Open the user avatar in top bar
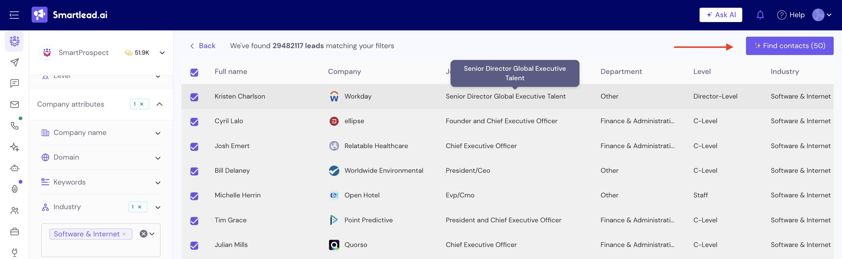This screenshot has height=259, width=842. [818, 15]
